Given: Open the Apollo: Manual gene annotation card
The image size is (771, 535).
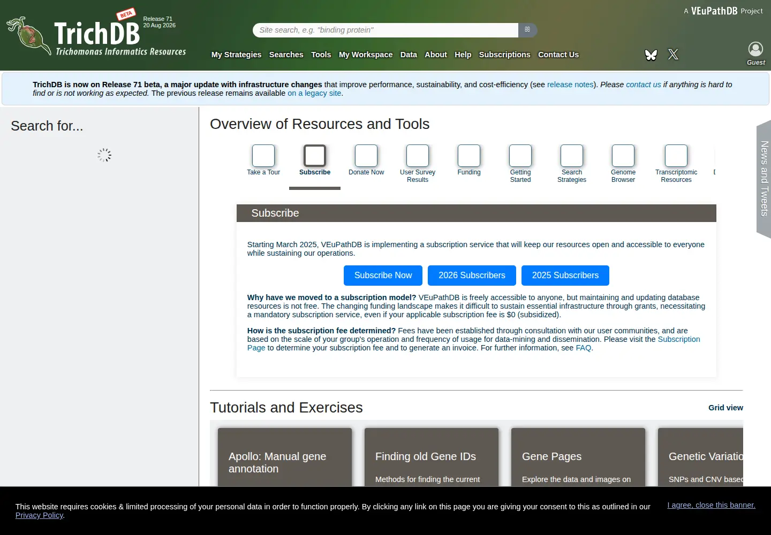Looking at the screenshot, I should click(x=285, y=457).
